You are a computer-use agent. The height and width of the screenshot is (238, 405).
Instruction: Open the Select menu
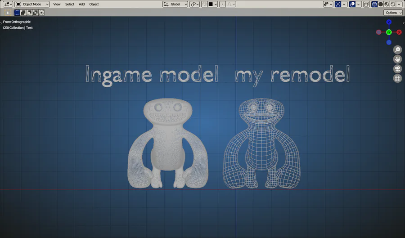(x=70, y=4)
